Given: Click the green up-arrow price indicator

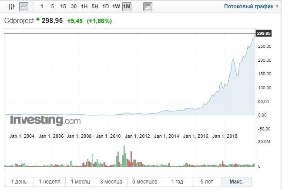Looking at the screenshot, I should 38,19.
